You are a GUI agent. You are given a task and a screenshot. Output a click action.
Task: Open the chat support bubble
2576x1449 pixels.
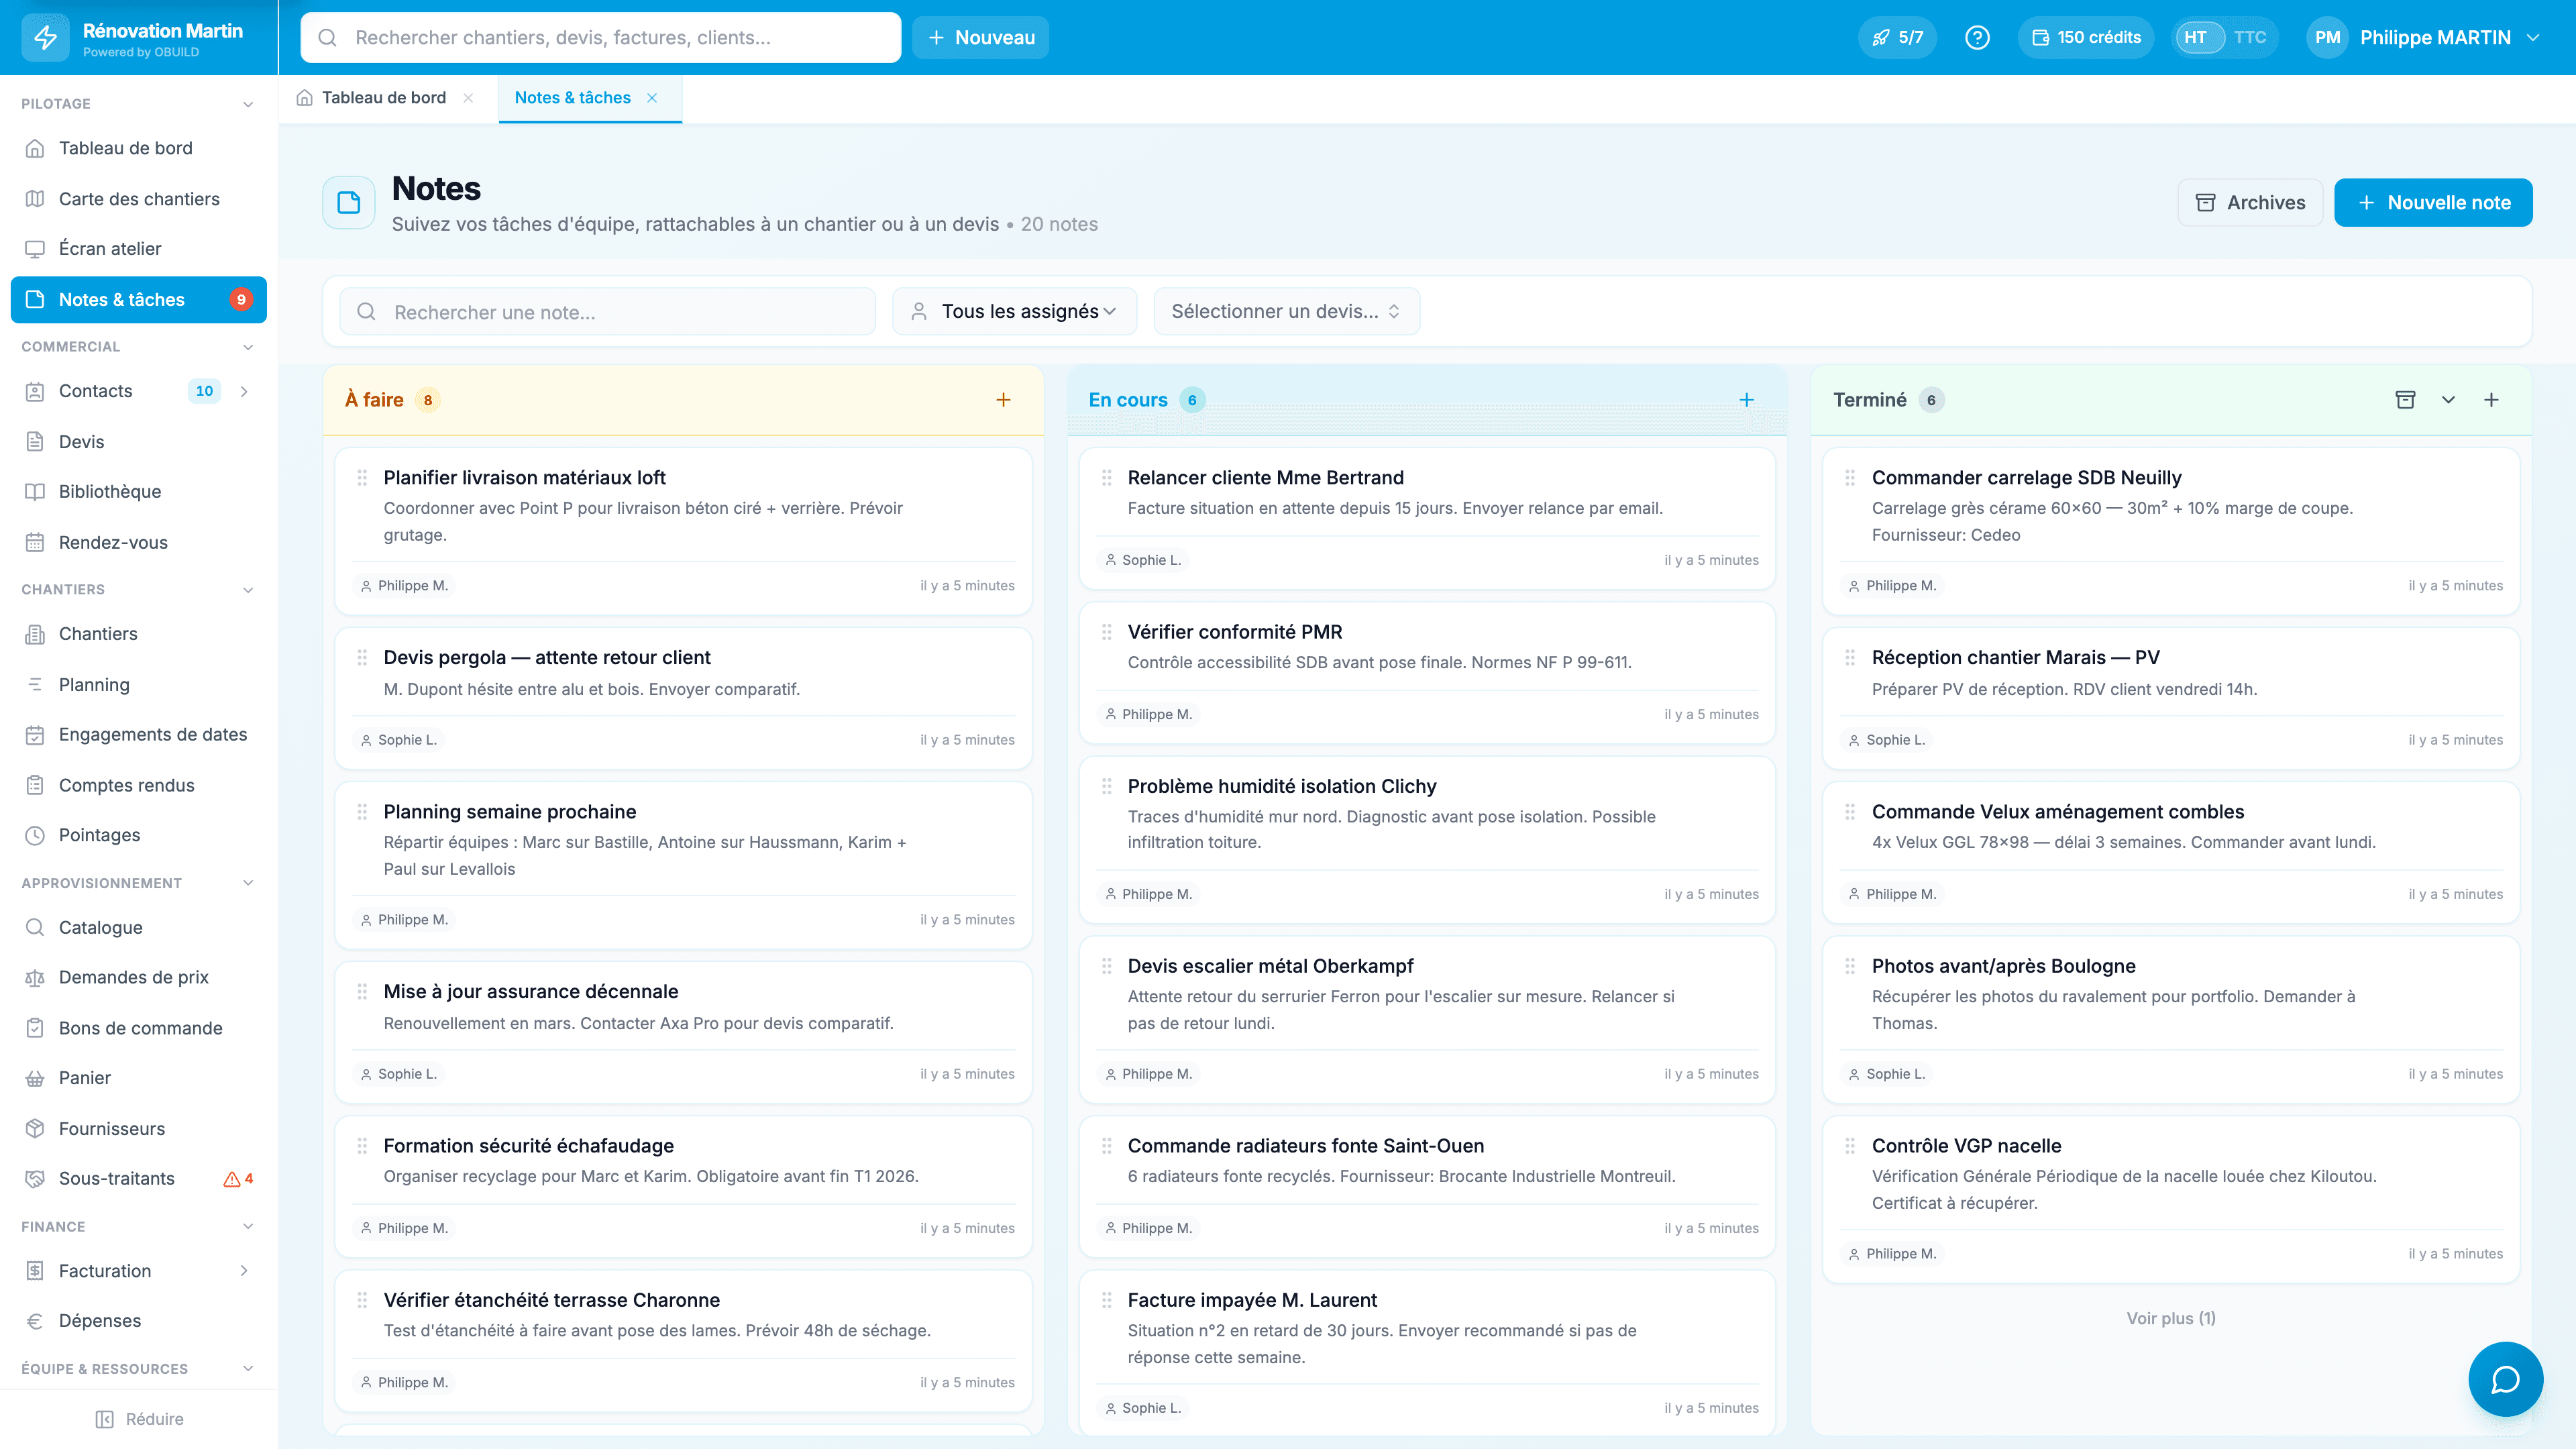(x=2505, y=1379)
